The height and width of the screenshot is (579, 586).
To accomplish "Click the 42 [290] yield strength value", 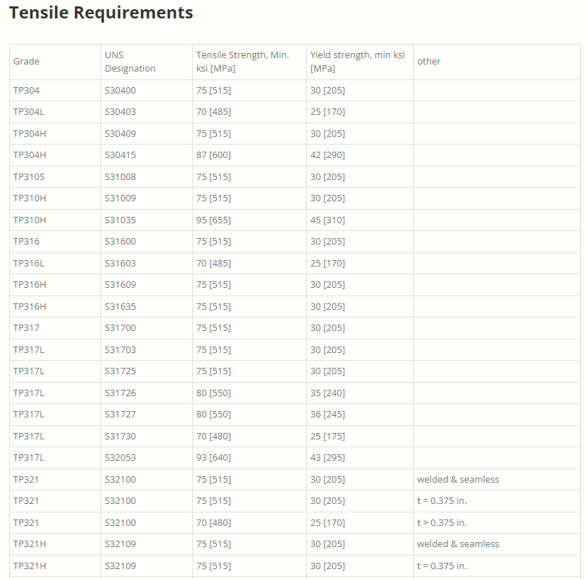I will pyautogui.click(x=327, y=155).
